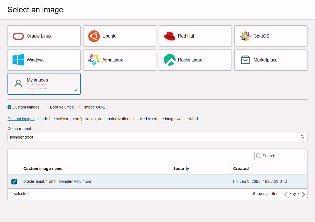Image resolution: width=315 pixels, height=222 pixels.
Task: Open the Compartment dropdown showing zwindler (root)
Action: click(157, 137)
